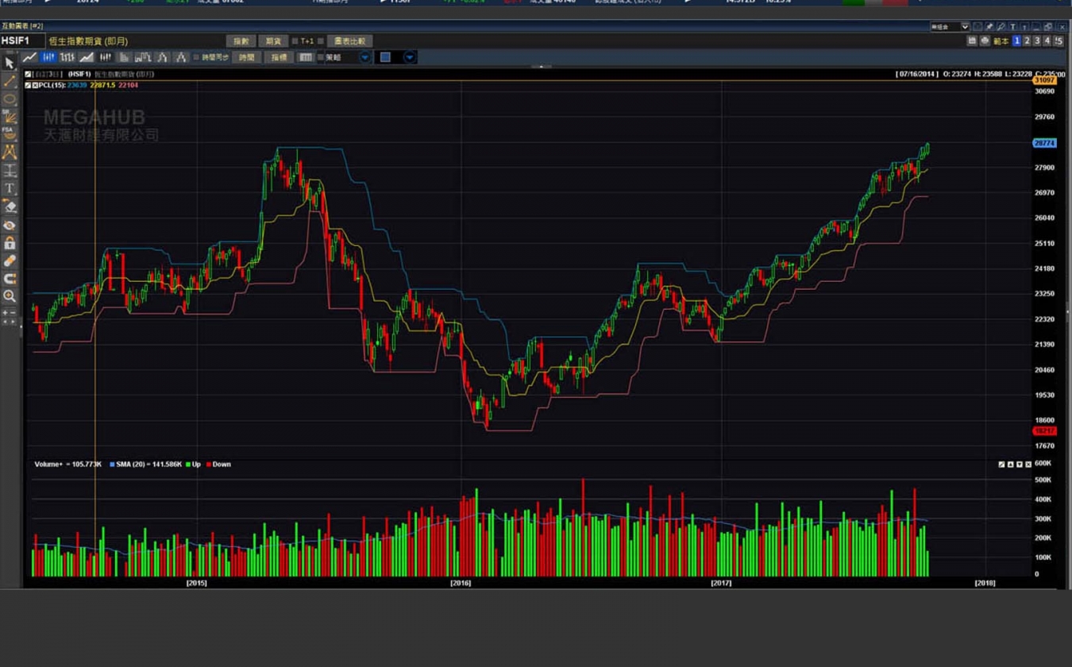Toggle the lock drawings icon
The width and height of the screenshot is (1072, 667).
pyautogui.click(x=10, y=243)
